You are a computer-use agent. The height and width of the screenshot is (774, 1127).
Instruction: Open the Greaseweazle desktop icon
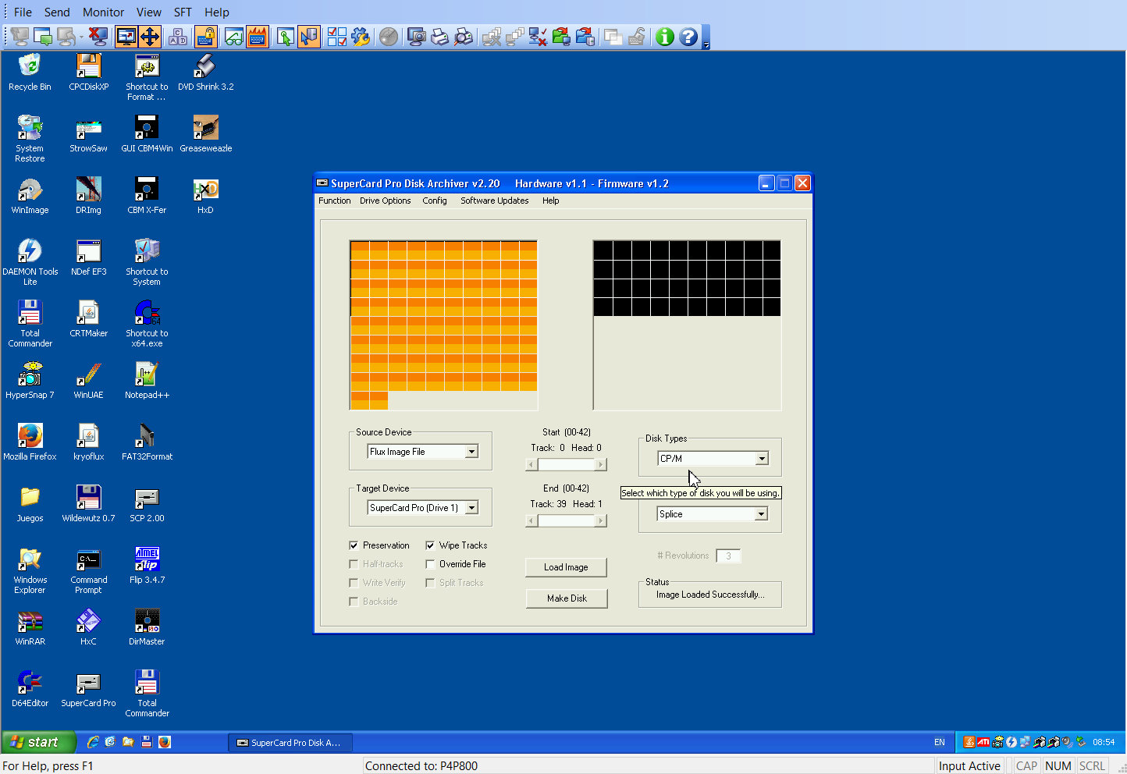click(205, 133)
